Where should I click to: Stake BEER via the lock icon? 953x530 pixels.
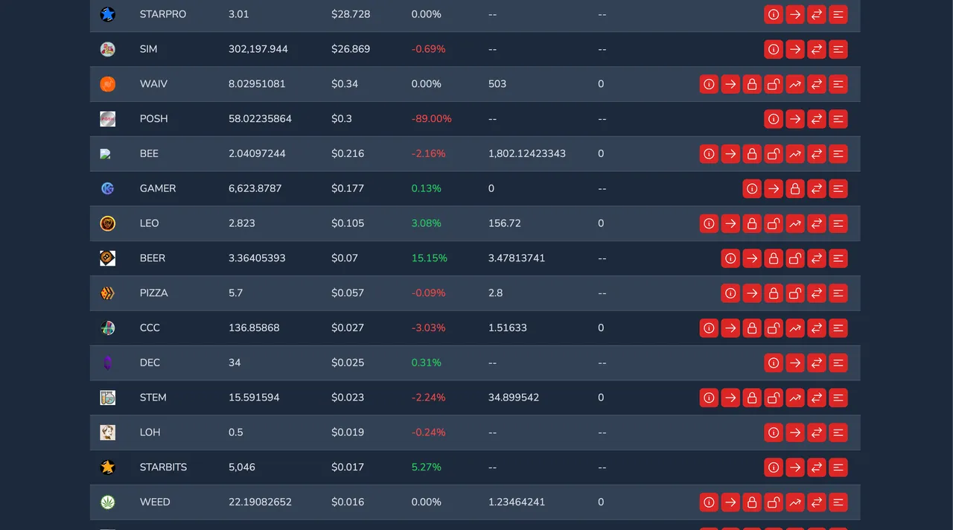point(774,258)
